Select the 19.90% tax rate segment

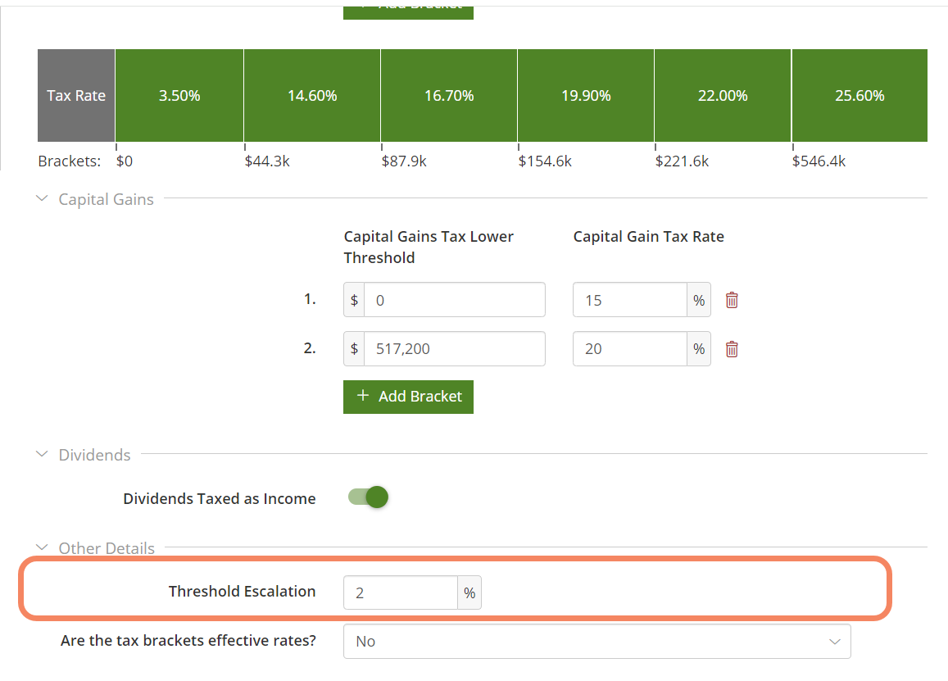586,96
